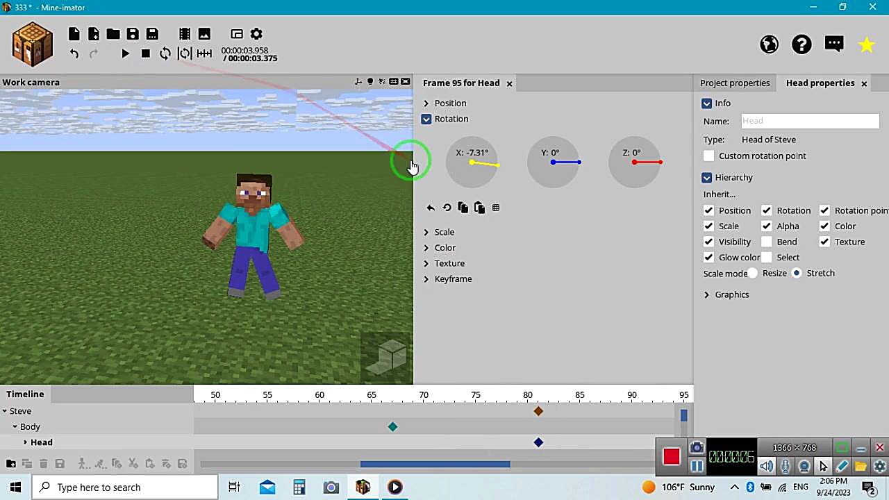Select the Head properties tab
Screen dimensions: 889x500
(820, 83)
